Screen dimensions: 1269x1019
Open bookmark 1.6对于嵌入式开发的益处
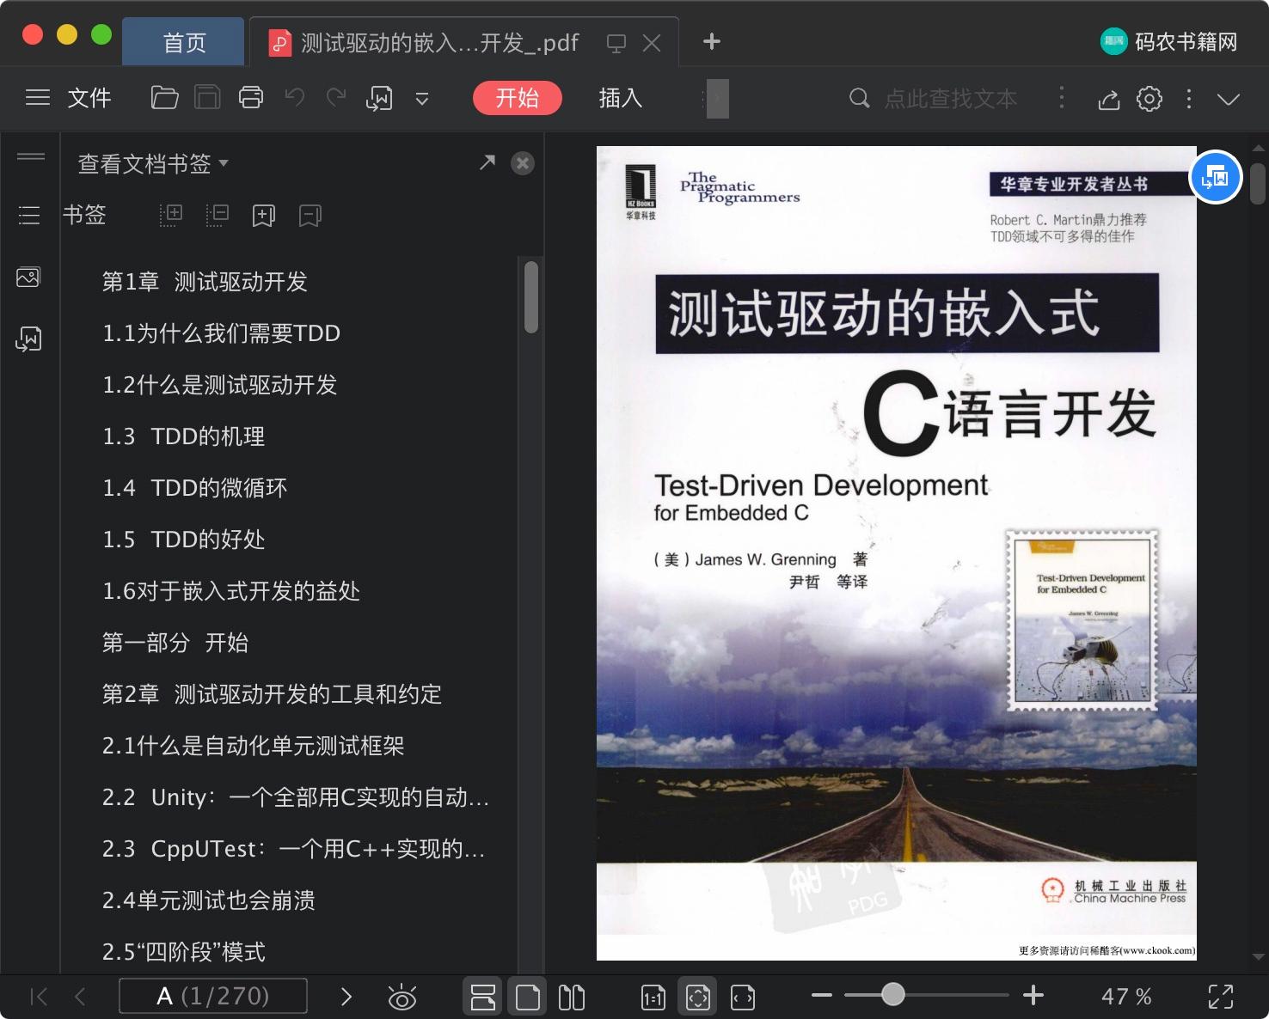230,591
